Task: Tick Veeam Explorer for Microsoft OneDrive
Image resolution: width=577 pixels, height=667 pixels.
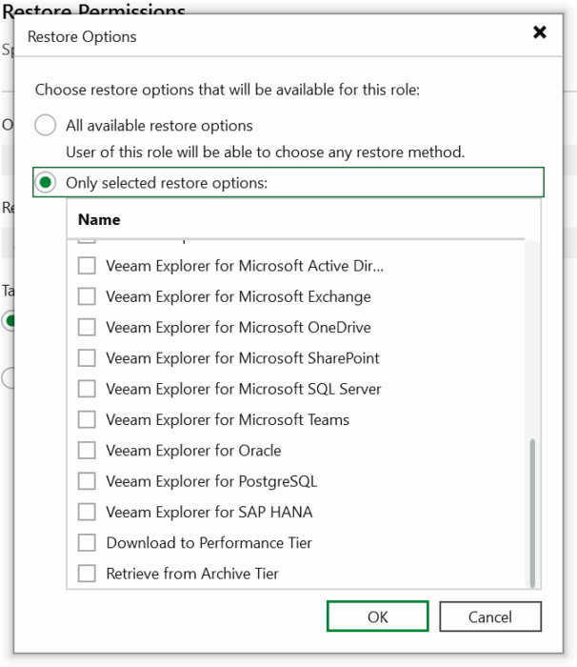Action: tap(87, 327)
